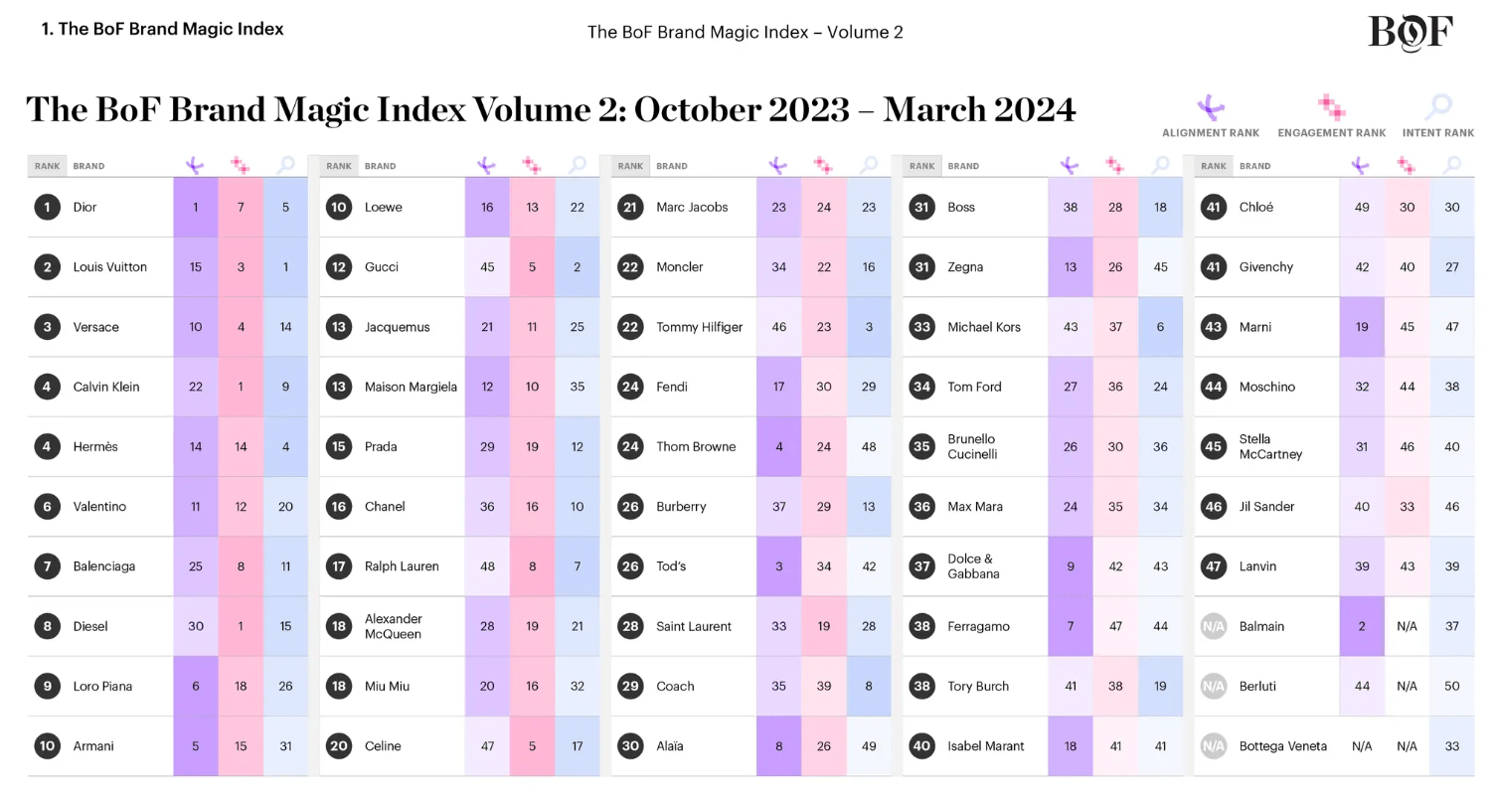Click Dior's alignment rank purple cell
Screen dimensions: 1493x801
click(196, 207)
